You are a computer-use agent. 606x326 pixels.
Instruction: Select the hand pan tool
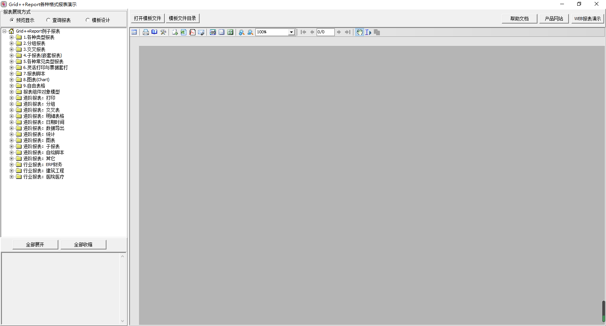click(359, 32)
